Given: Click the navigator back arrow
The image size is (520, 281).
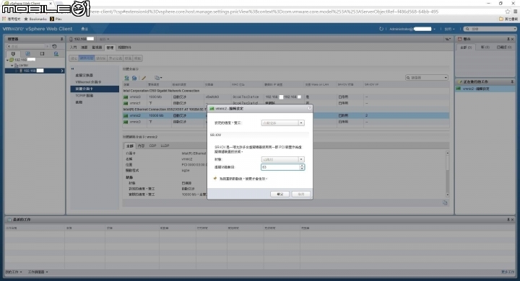Looking at the screenshot, I should [x=9, y=46].
